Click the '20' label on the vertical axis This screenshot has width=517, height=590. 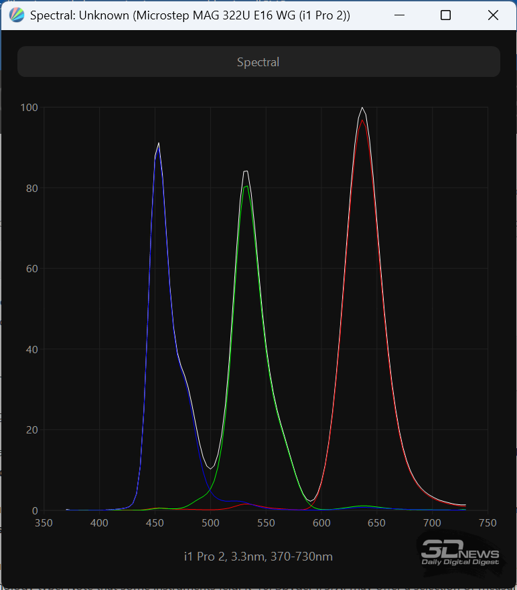click(31, 430)
